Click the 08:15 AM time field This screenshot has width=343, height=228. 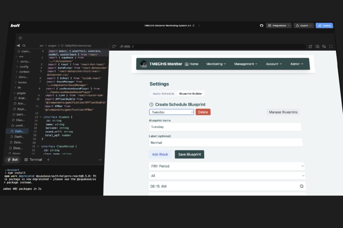pyautogui.click(x=227, y=186)
